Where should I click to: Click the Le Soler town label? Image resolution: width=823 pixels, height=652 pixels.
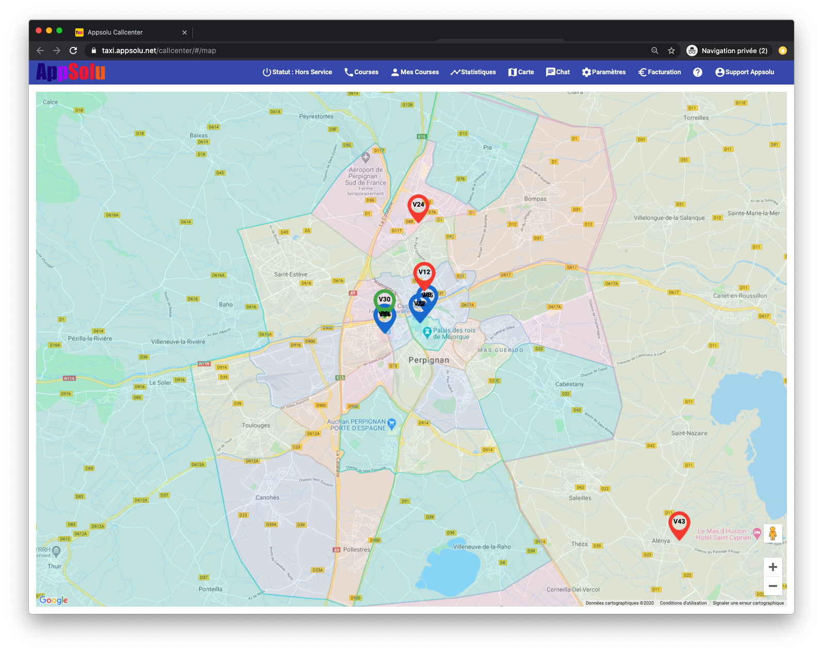[x=160, y=383]
